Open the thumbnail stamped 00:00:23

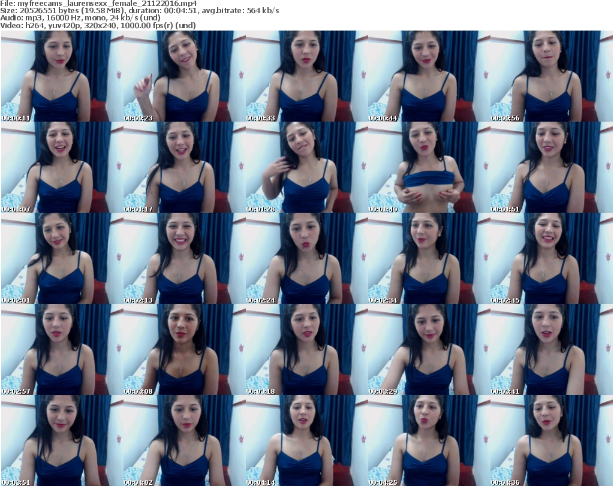(x=185, y=76)
